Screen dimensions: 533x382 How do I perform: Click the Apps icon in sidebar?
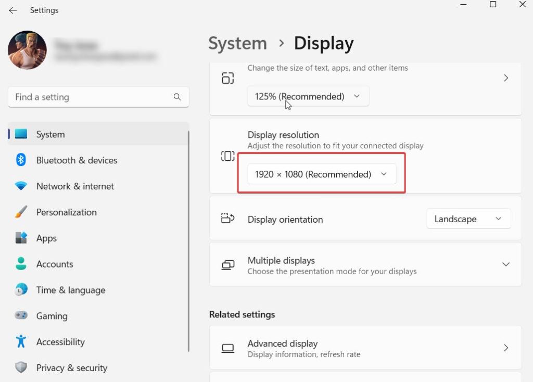[x=21, y=238]
